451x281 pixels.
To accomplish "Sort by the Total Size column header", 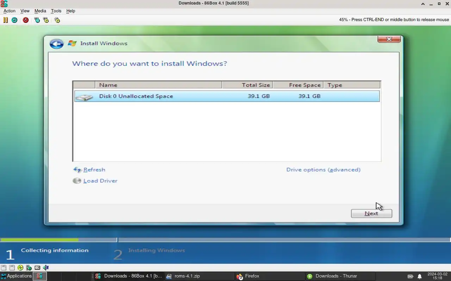I will (247, 85).
